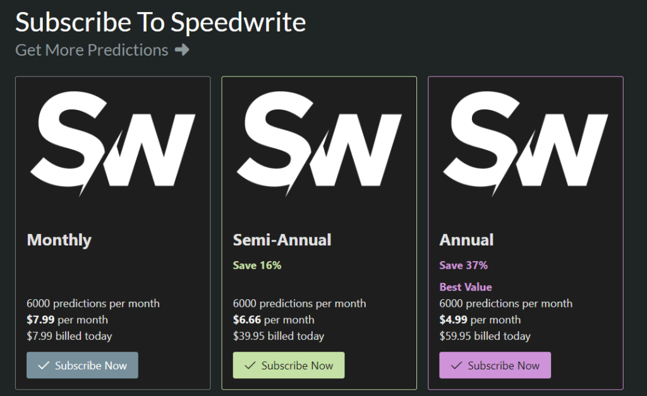Click the checkmark inside the Semi-Annual Subscribe button
Image resolution: width=647 pixels, height=396 pixels.
tap(251, 365)
